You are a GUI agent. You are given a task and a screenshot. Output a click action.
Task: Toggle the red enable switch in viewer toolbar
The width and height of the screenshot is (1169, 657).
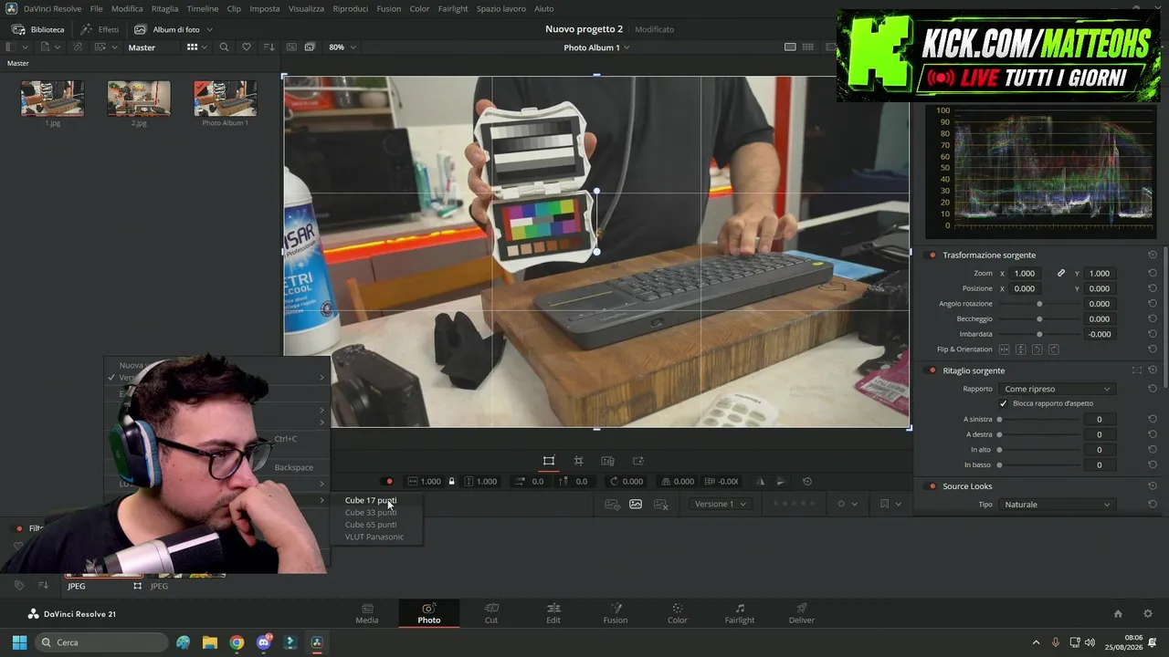pyautogui.click(x=389, y=482)
